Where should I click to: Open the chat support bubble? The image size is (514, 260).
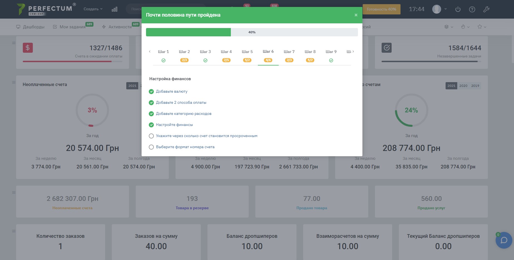(x=504, y=240)
